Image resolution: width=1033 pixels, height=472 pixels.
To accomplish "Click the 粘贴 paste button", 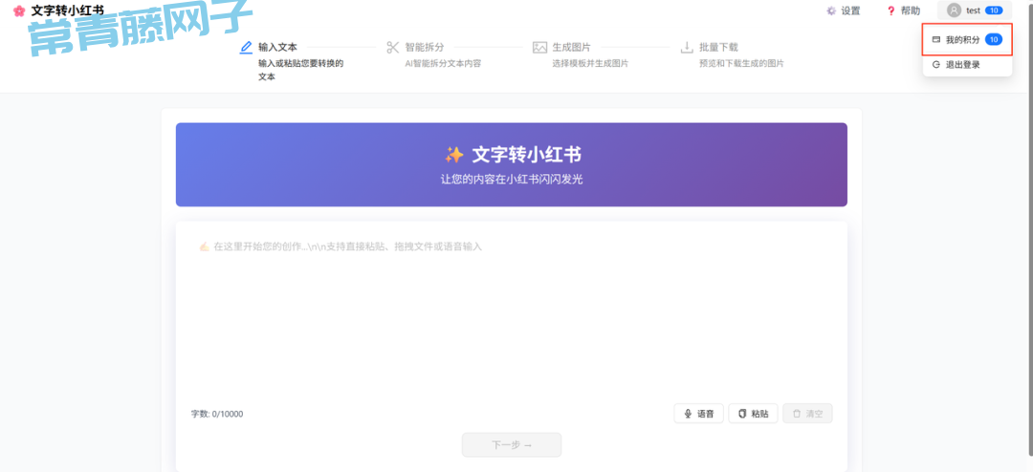I will point(753,414).
